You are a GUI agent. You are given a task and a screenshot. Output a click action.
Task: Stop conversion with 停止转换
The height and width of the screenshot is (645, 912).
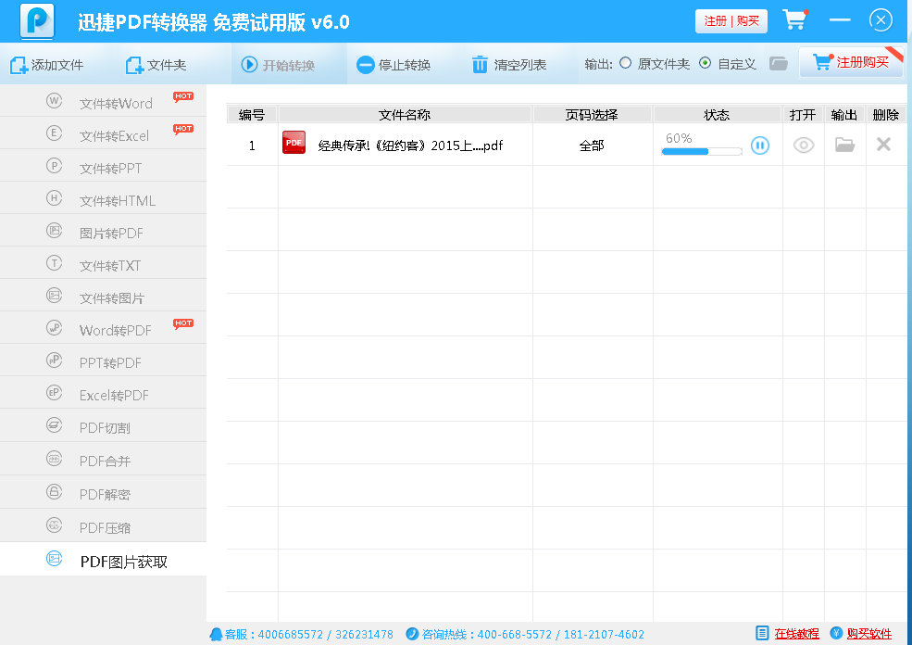pos(394,65)
